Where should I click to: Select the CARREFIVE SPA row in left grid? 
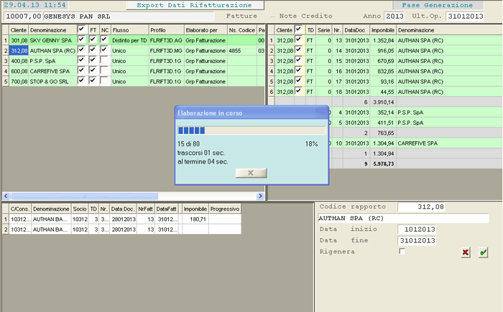point(134,71)
